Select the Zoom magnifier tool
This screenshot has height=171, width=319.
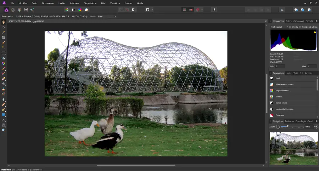point(4,130)
